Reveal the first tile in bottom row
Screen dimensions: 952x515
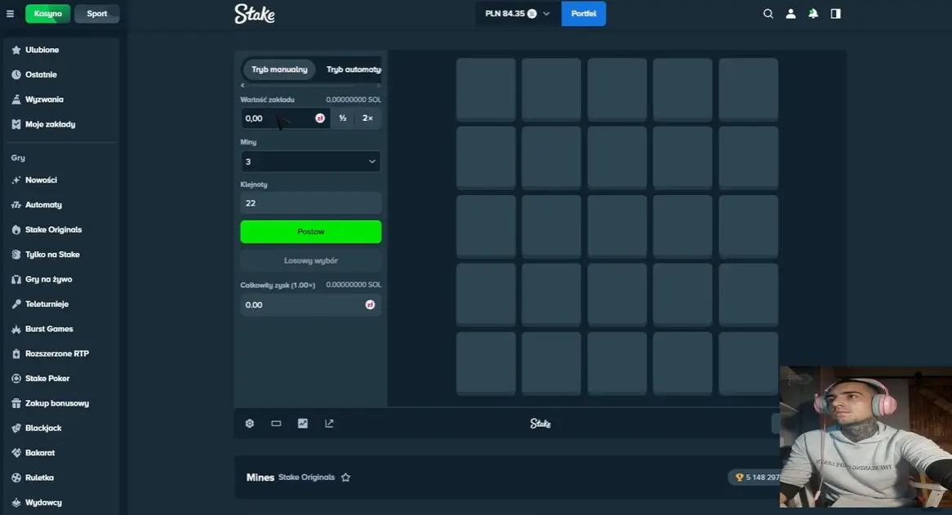point(486,363)
